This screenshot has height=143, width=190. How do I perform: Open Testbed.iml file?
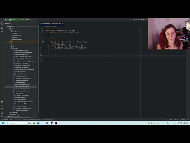(14, 114)
